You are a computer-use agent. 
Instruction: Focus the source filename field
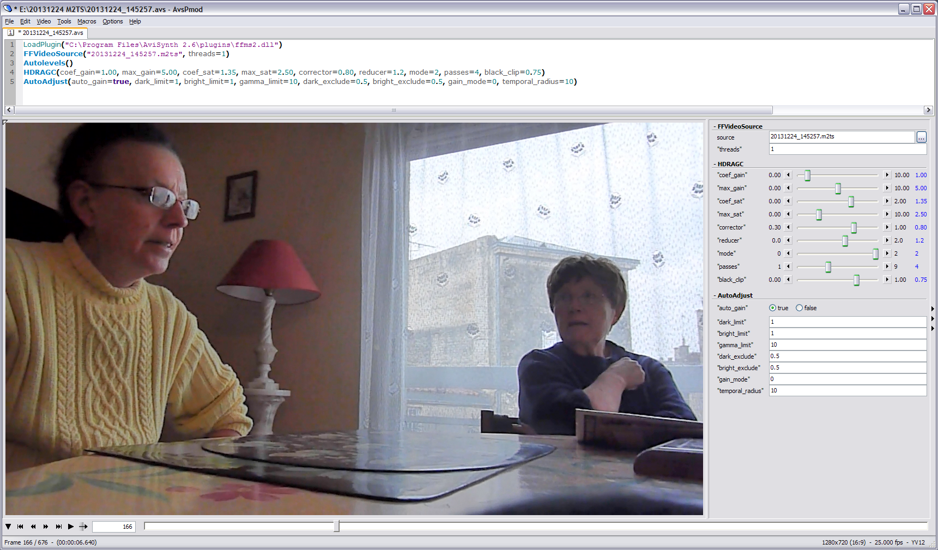842,137
